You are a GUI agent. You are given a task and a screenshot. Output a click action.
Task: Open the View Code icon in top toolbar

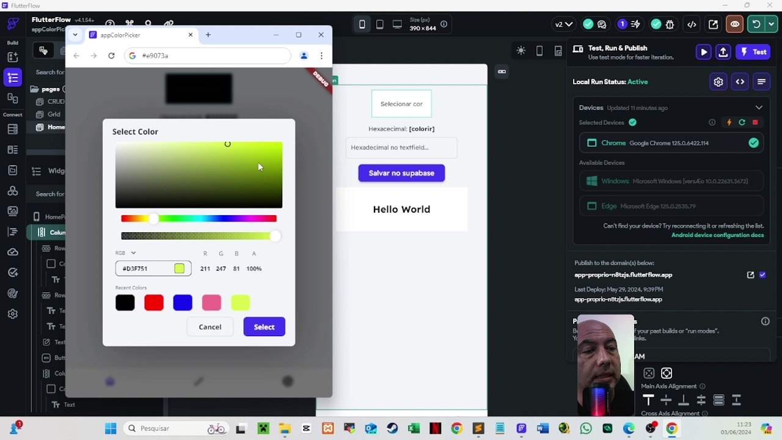pos(692,24)
